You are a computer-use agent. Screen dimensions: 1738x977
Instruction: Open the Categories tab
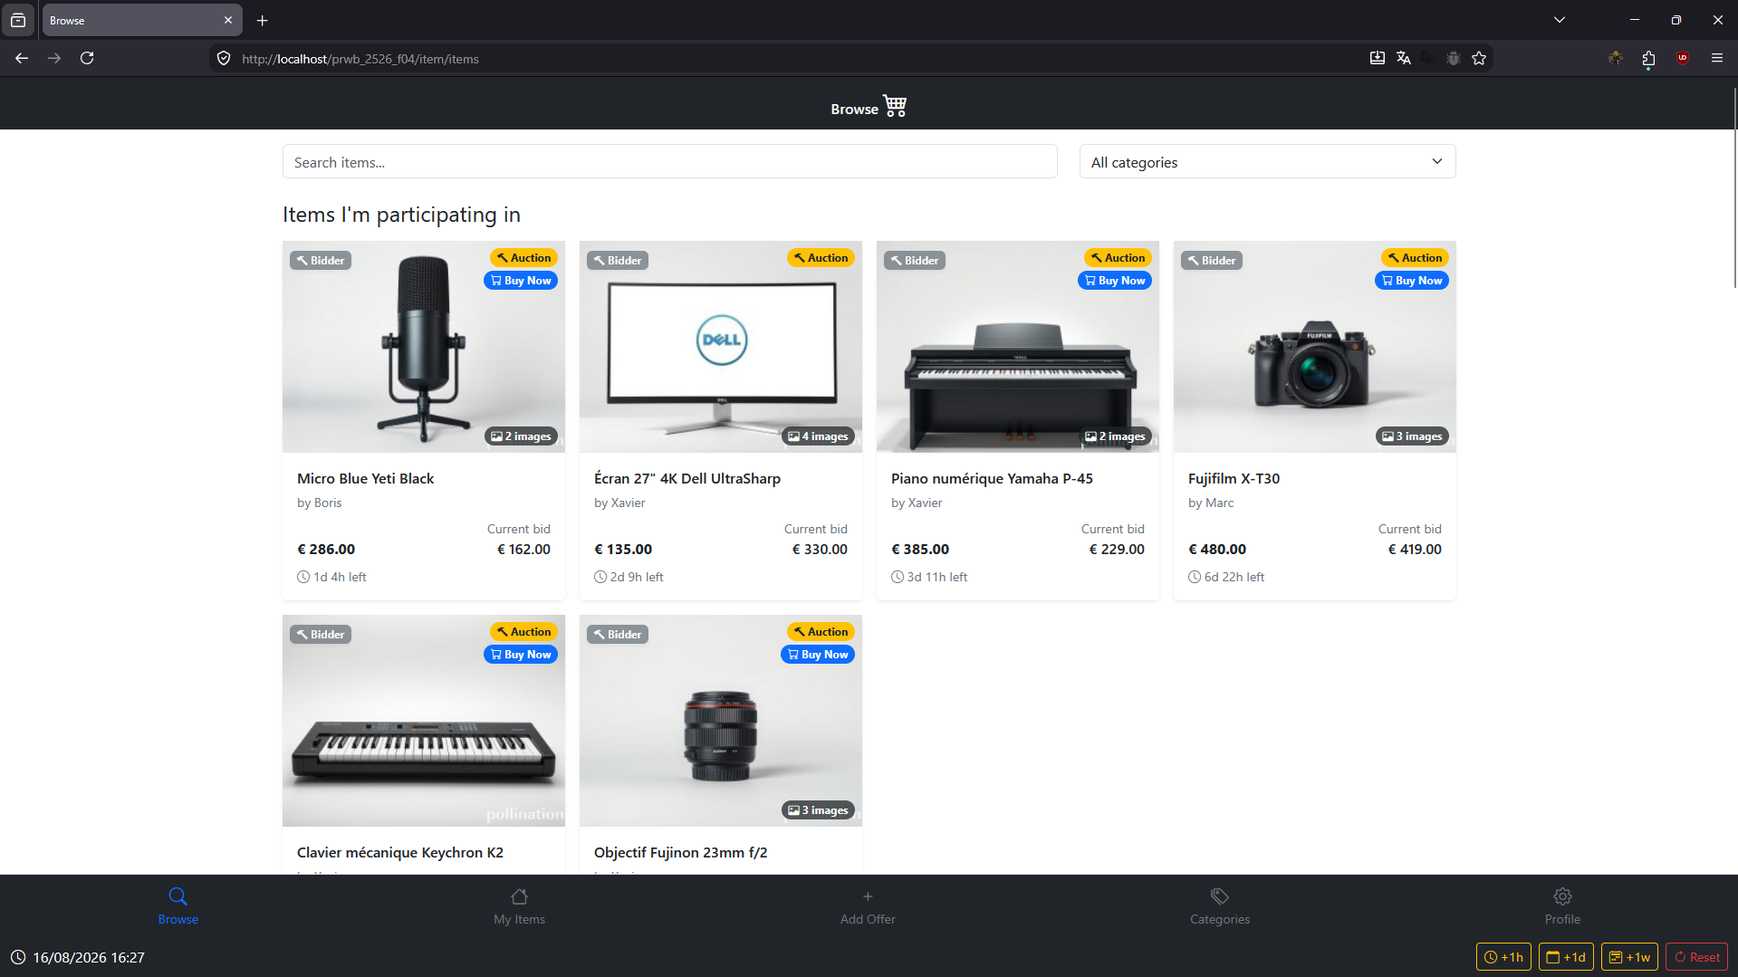pos(1219,906)
